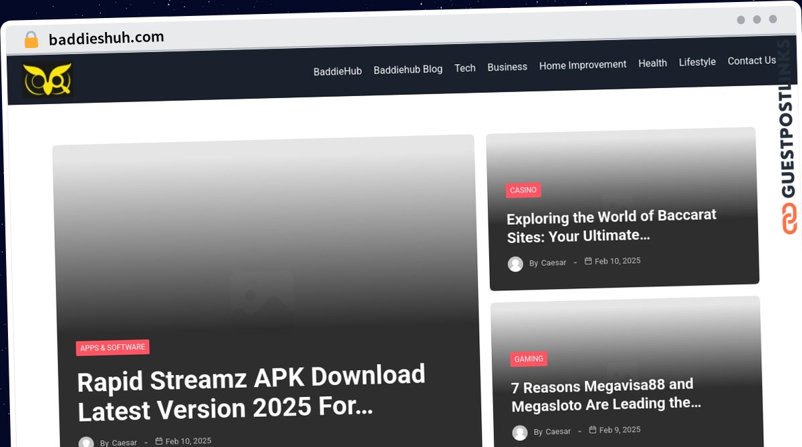Open the Contact Us page
Image resolution: width=802 pixels, height=447 pixels.
tap(752, 60)
